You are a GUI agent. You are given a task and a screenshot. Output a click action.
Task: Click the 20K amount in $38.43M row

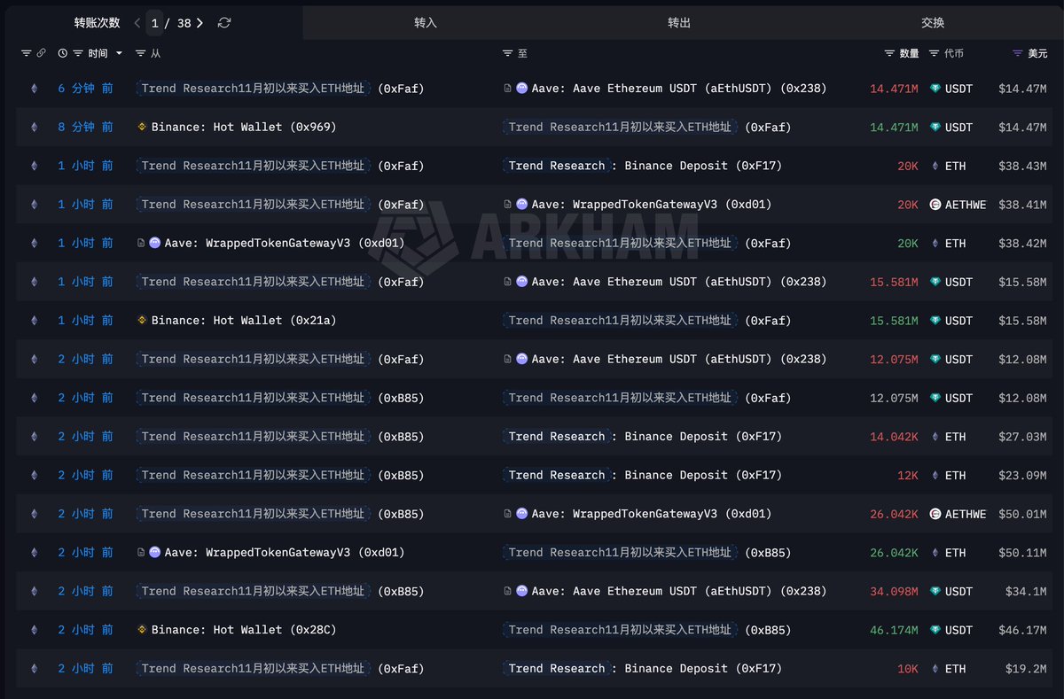coord(907,166)
